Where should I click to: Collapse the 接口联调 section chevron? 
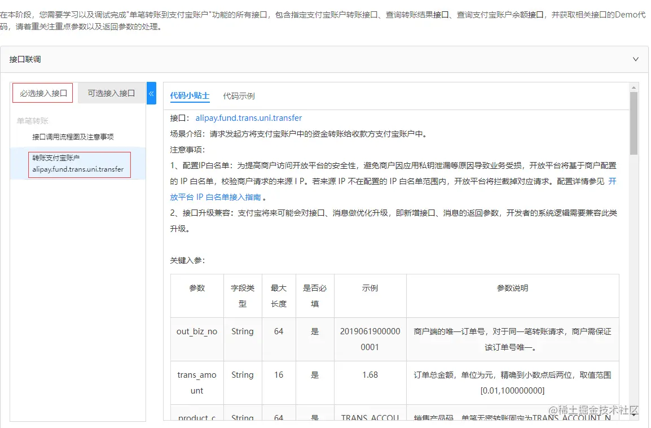pyautogui.click(x=635, y=59)
